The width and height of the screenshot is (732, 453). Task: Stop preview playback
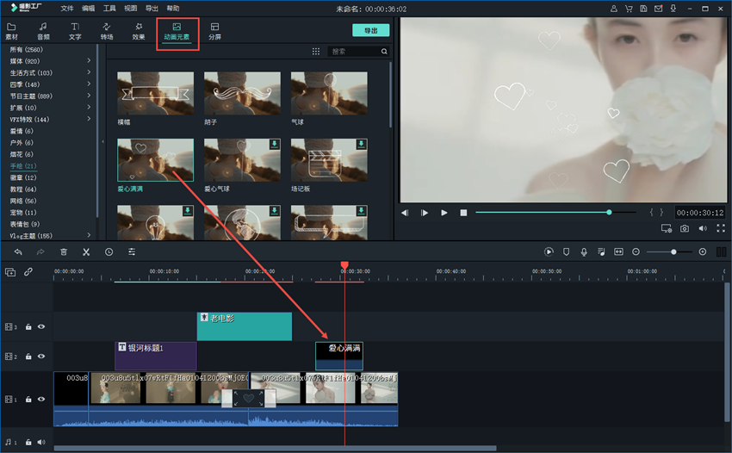pos(463,212)
